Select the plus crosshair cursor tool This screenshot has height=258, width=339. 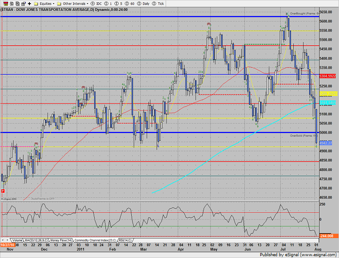[x=29, y=4]
